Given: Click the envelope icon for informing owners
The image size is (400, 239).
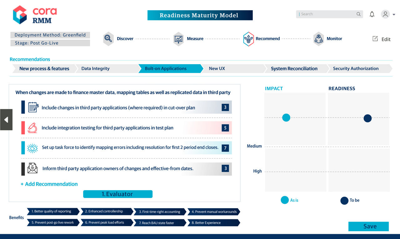Looking at the screenshot, I should point(32,169).
